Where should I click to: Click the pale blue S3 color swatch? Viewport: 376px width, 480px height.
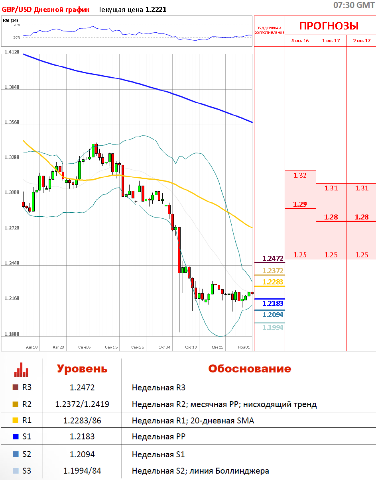16,471
